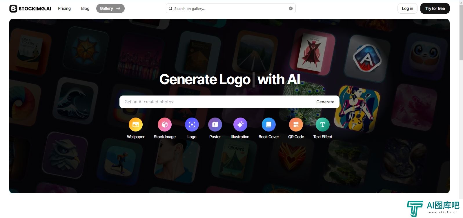463x218 pixels.
Task: Open the QR Code generator icon
Action: [x=296, y=125]
